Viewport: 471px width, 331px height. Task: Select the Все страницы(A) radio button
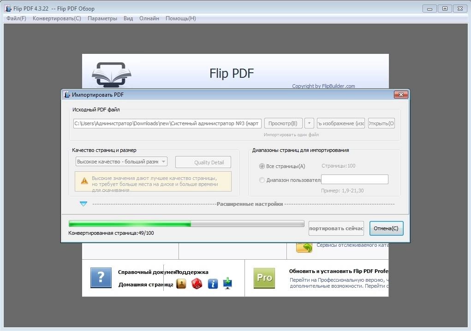[x=262, y=166]
